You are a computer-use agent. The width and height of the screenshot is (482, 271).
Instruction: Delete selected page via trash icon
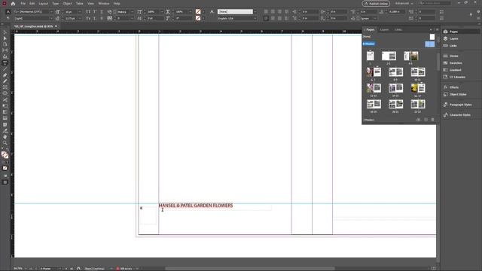[x=432, y=120]
